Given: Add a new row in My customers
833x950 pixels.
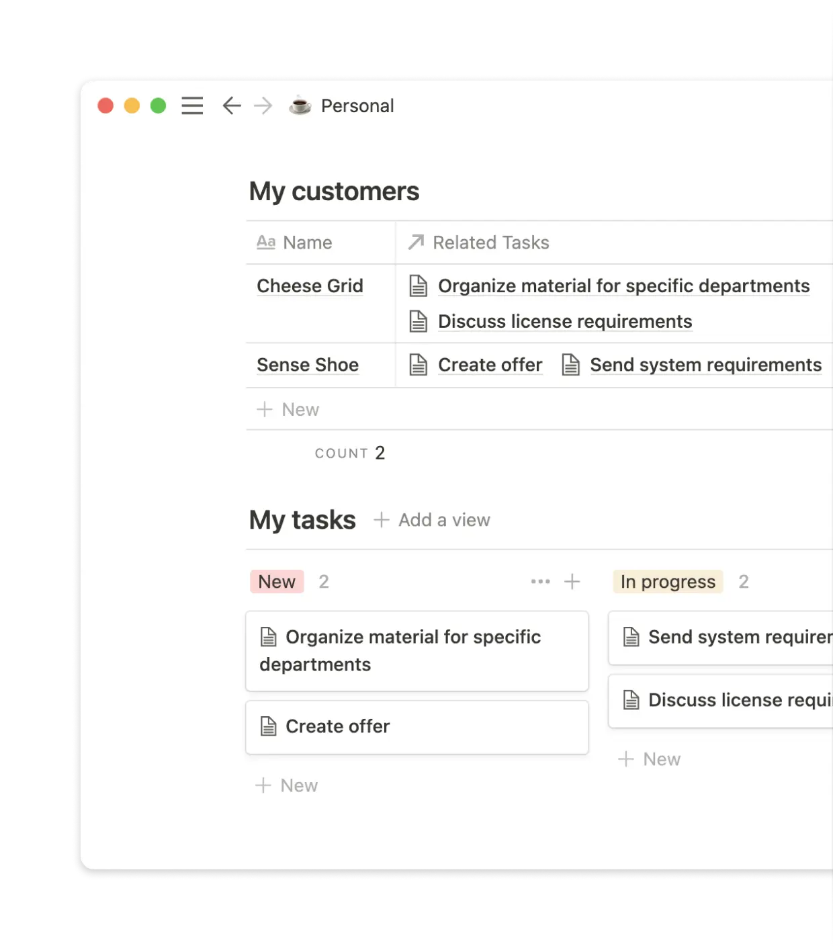Looking at the screenshot, I should click(x=289, y=410).
